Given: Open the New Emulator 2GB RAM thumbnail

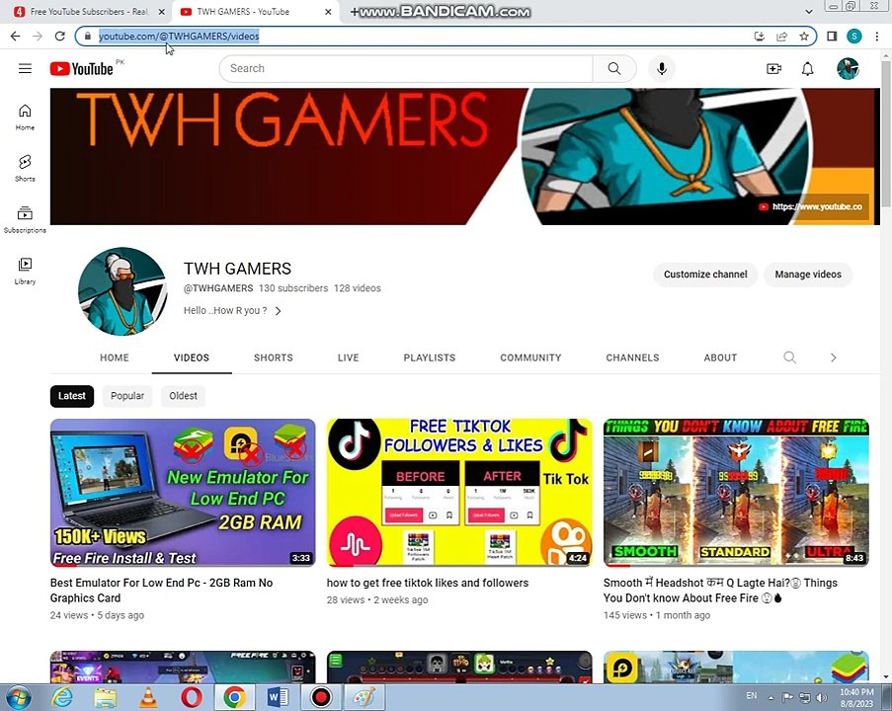Looking at the screenshot, I should 183,493.
